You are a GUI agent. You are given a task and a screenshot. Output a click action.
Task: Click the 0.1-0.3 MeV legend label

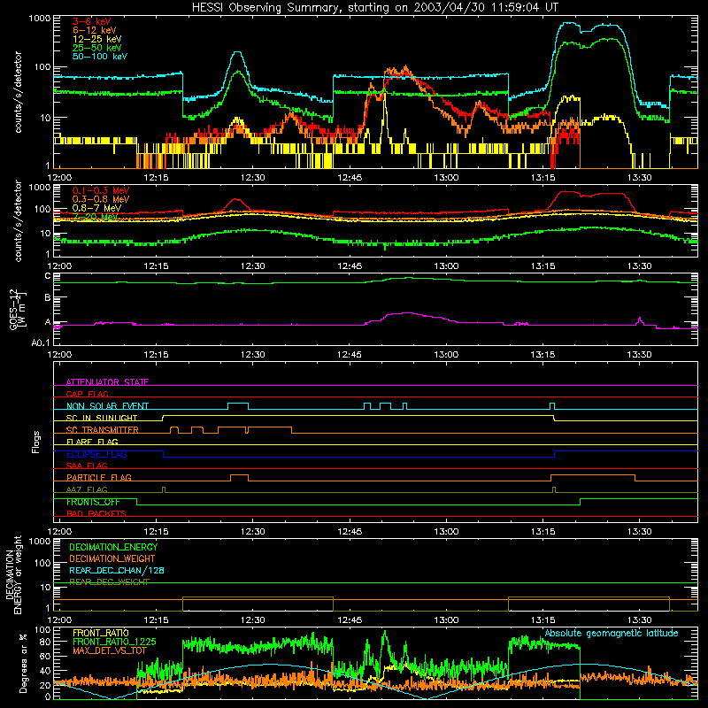click(x=101, y=190)
